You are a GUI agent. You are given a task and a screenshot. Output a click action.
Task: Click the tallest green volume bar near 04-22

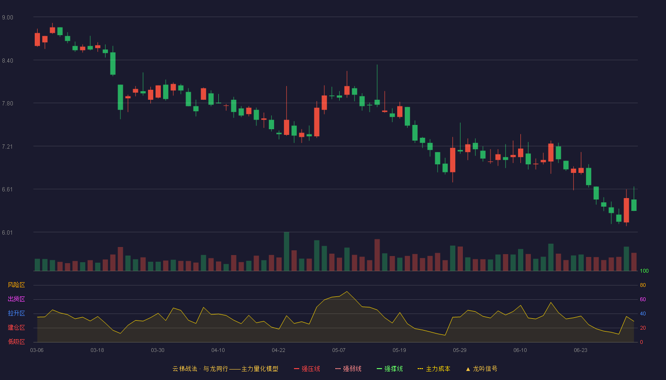(286, 251)
